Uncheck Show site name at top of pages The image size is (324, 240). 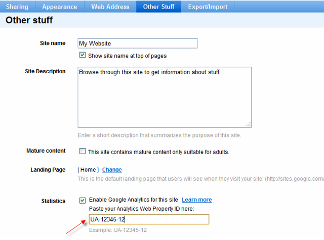pos(83,55)
